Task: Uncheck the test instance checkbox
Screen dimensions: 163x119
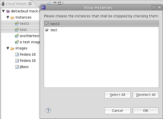Action: [47, 30]
